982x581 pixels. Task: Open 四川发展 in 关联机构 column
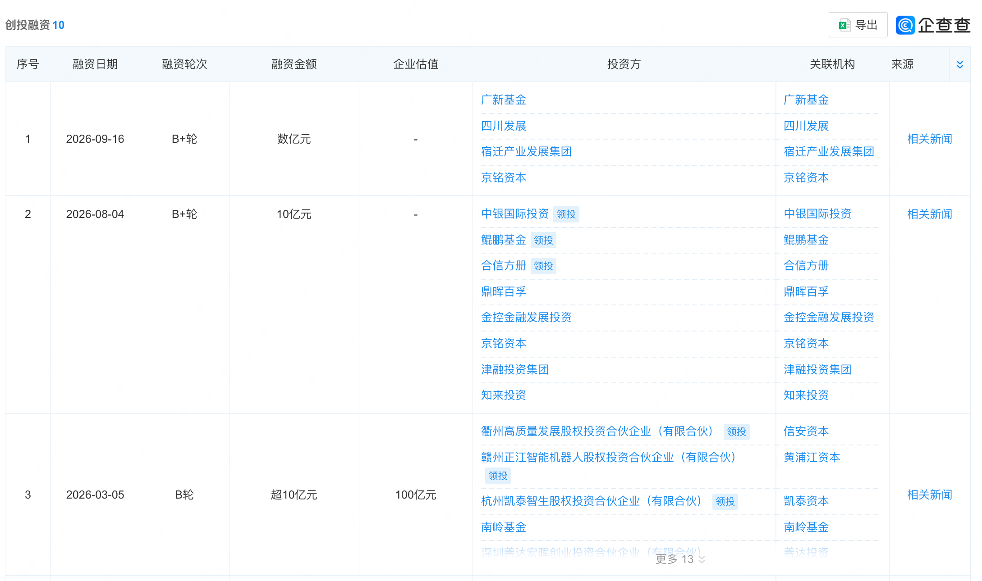[x=806, y=126]
